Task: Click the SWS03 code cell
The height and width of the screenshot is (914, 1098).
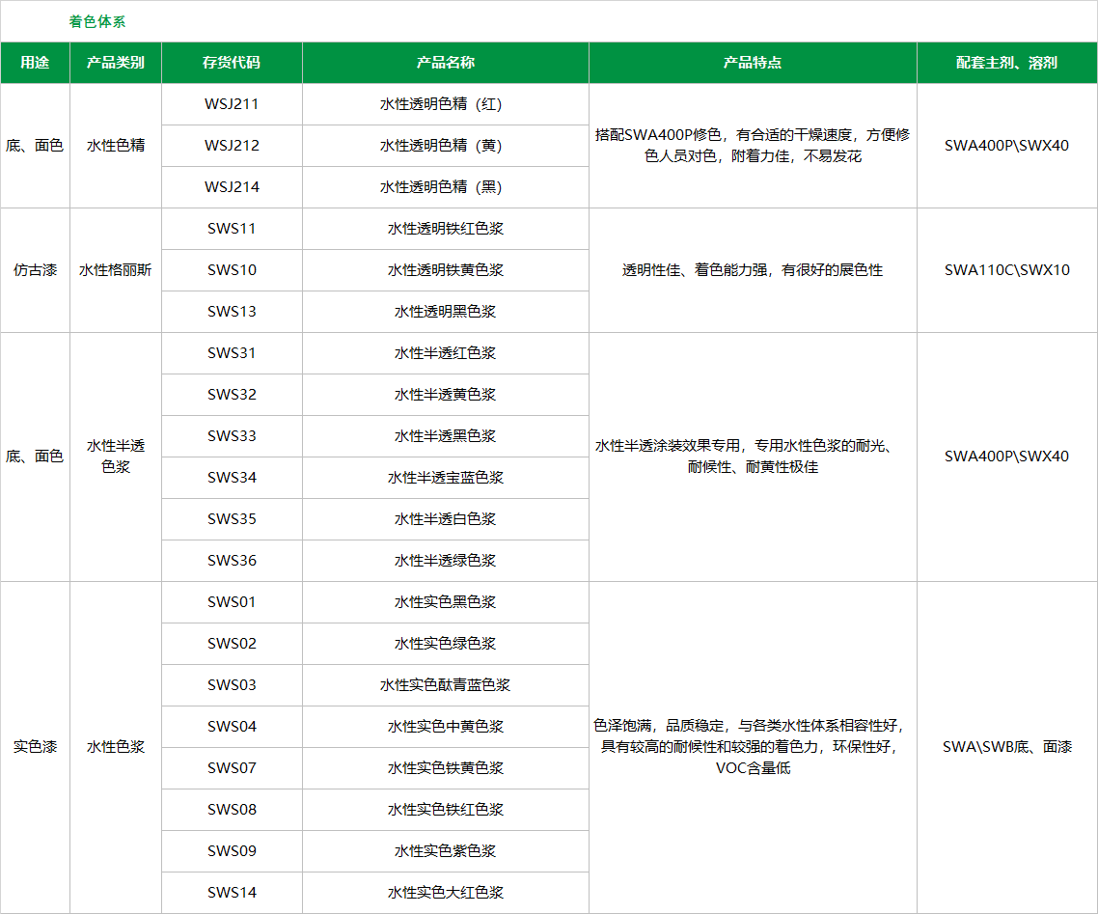Action: pos(232,685)
